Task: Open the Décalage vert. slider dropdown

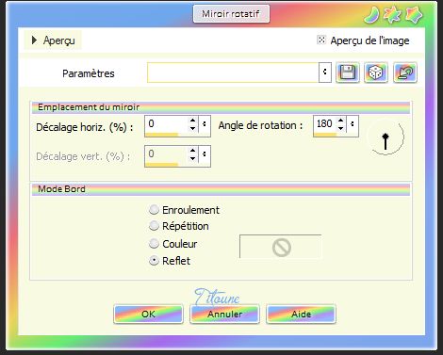Action: [x=205, y=154]
